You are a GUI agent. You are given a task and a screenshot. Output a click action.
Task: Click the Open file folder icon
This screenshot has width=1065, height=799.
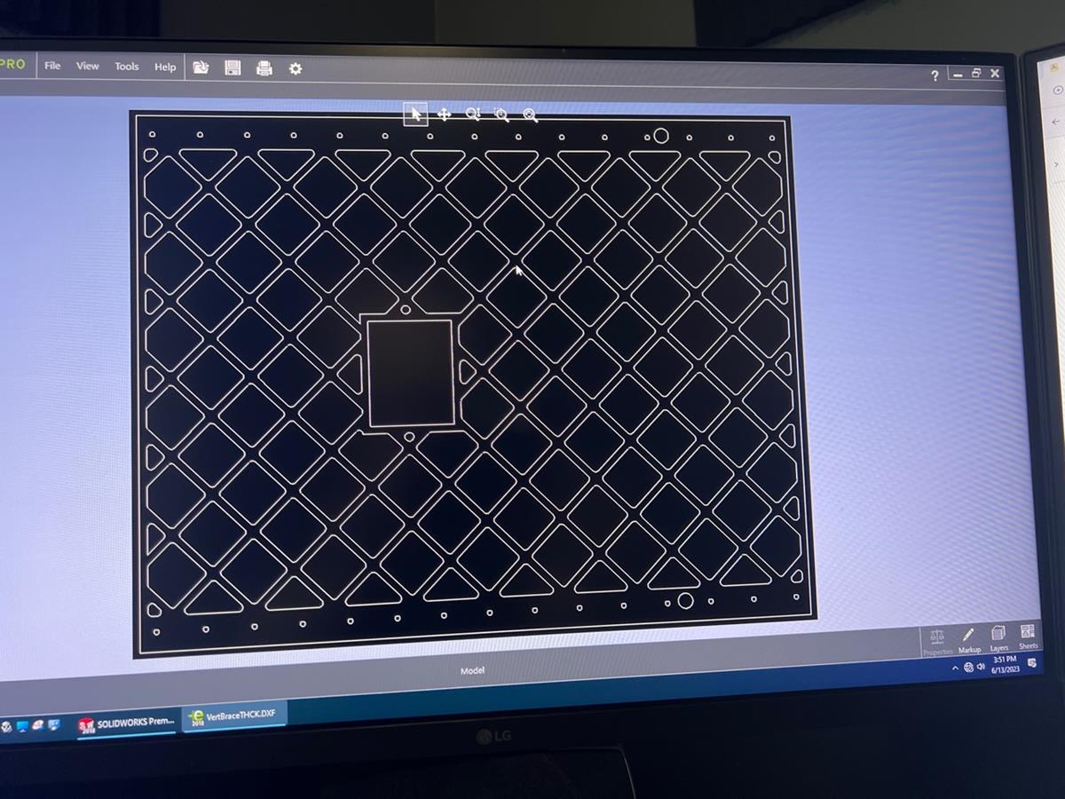click(x=201, y=67)
